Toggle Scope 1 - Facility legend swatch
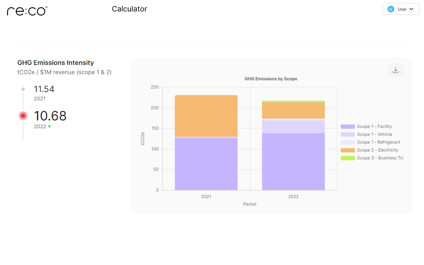 click(x=347, y=126)
